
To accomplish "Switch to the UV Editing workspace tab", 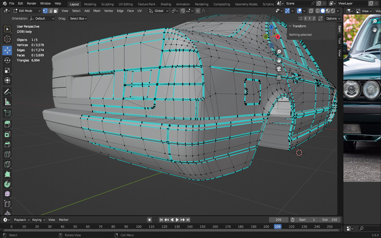I will click(126, 4).
